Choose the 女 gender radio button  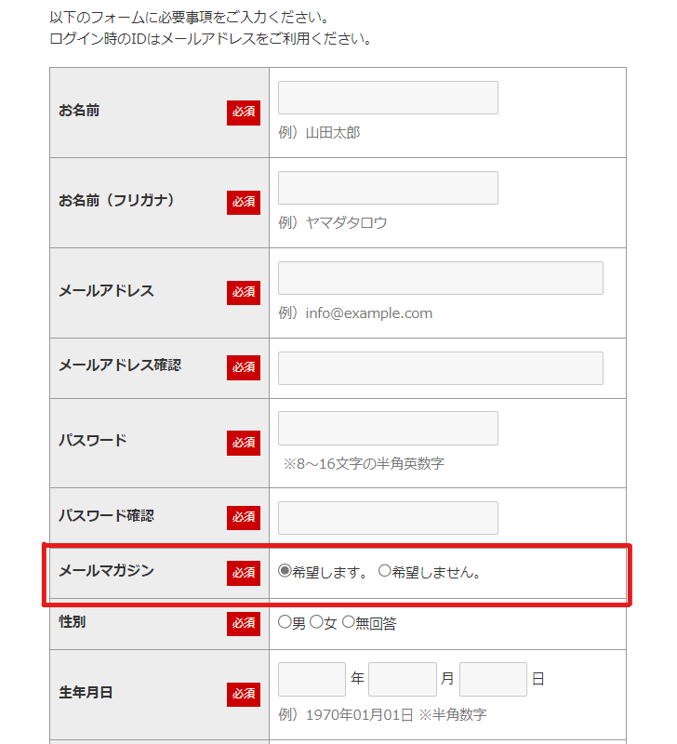click(316, 622)
